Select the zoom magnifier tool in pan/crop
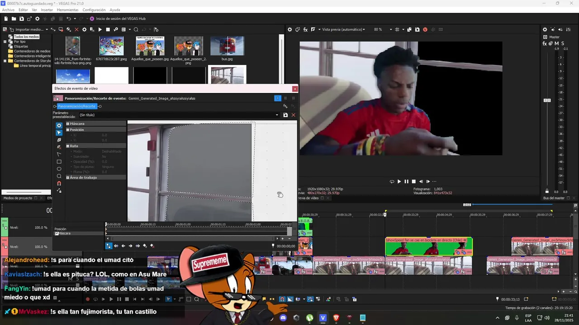Viewport: 579px width, 325px height. [x=59, y=176]
